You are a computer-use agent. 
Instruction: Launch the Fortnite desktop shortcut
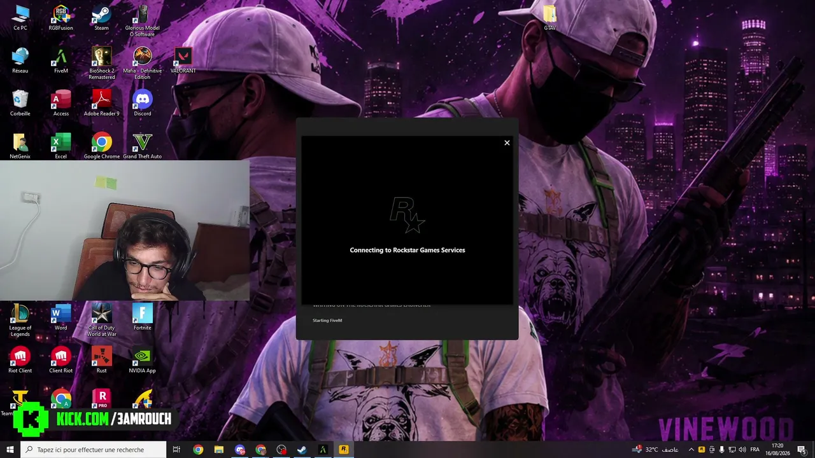pos(143,317)
